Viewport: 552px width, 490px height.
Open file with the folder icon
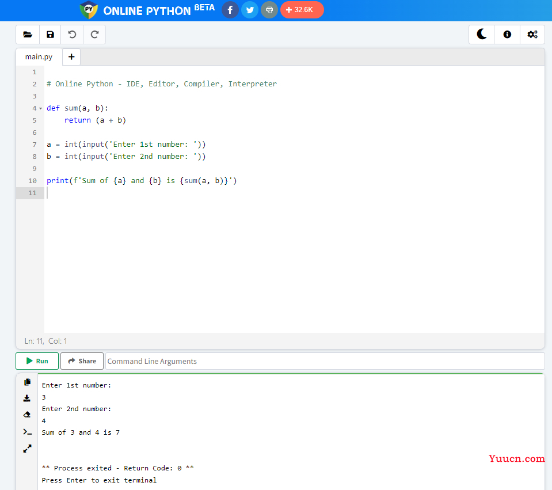click(28, 35)
